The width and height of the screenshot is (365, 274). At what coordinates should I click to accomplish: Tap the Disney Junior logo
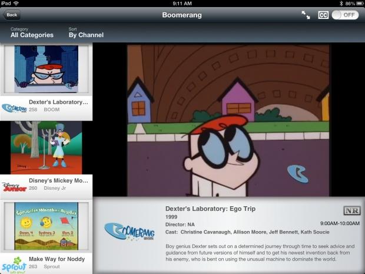pos(14,187)
